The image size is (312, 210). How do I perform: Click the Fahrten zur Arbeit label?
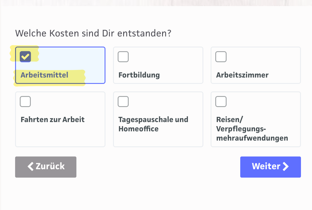[53, 119]
